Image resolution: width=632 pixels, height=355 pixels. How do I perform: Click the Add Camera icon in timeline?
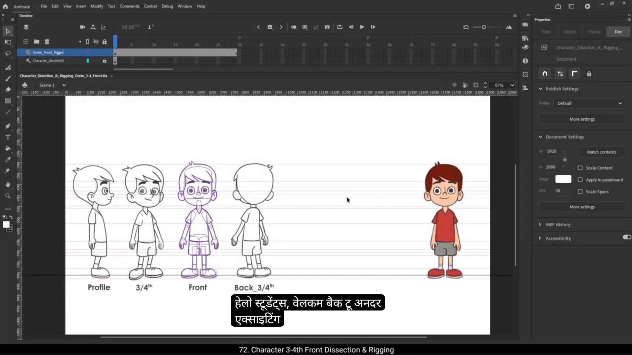pos(82,27)
